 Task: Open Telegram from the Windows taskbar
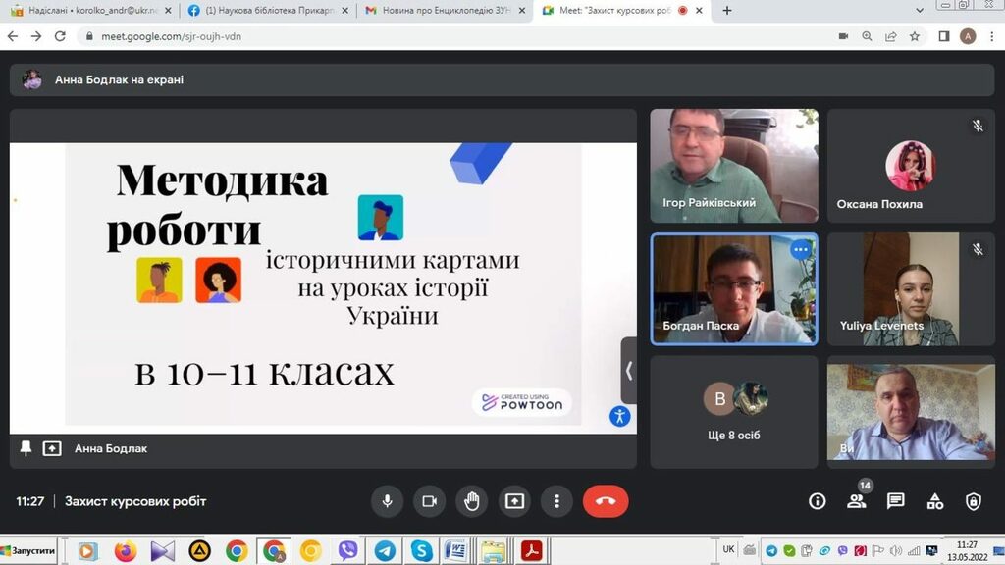385,551
